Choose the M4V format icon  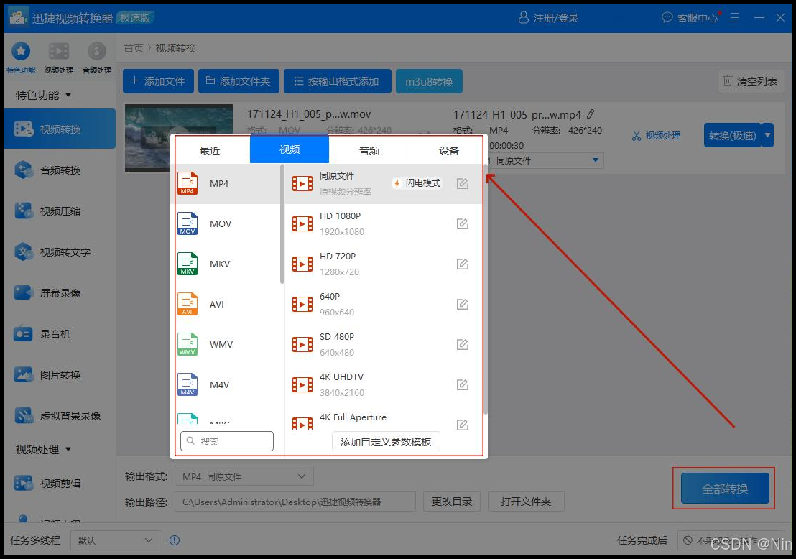(x=188, y=384)
